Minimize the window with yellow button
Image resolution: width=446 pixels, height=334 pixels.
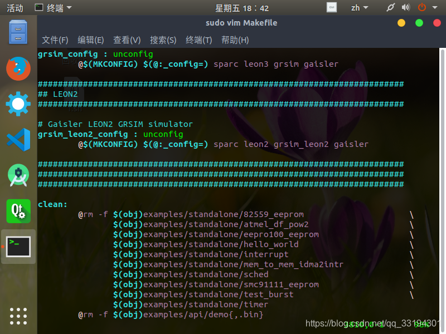click(x=401, y=23)
